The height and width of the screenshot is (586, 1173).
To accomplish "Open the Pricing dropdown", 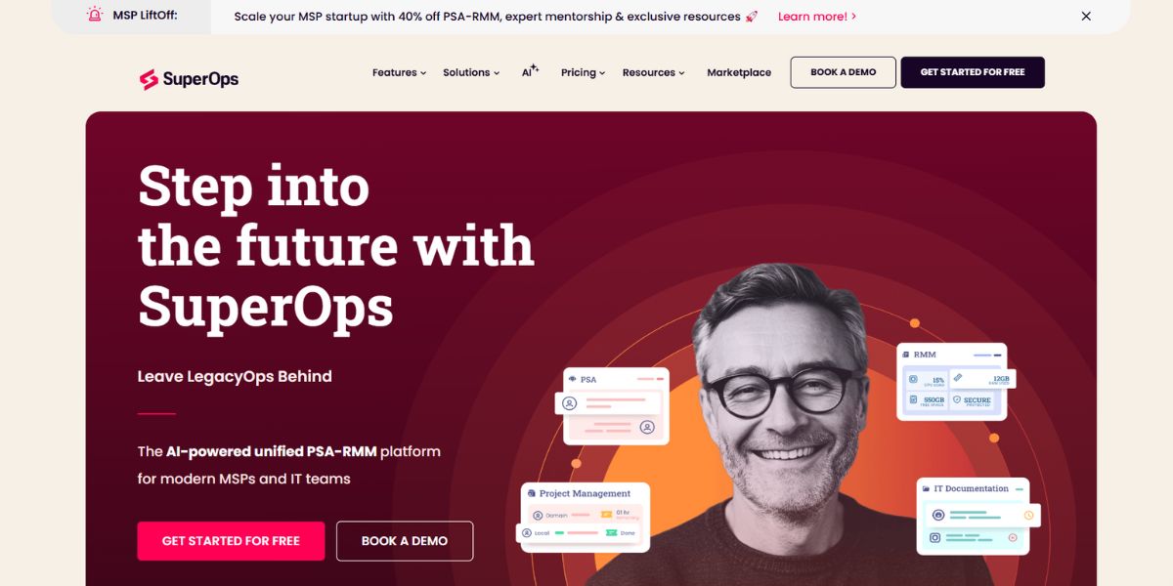I will pos(583,72).
